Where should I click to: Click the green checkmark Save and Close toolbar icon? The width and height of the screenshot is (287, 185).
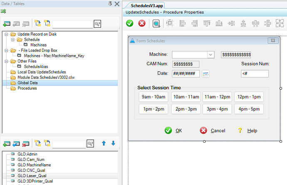coord(130,23)
